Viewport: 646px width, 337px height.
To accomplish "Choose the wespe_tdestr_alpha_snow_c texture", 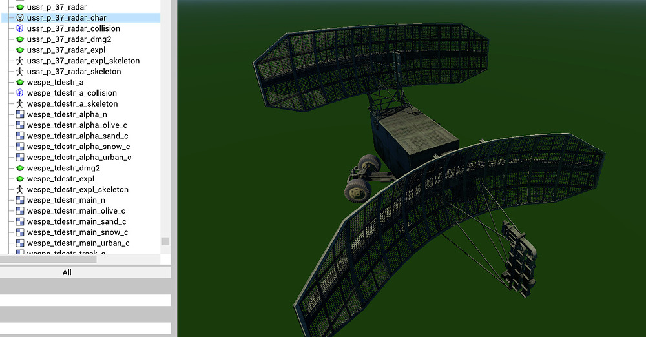I will tap(79, 147).
